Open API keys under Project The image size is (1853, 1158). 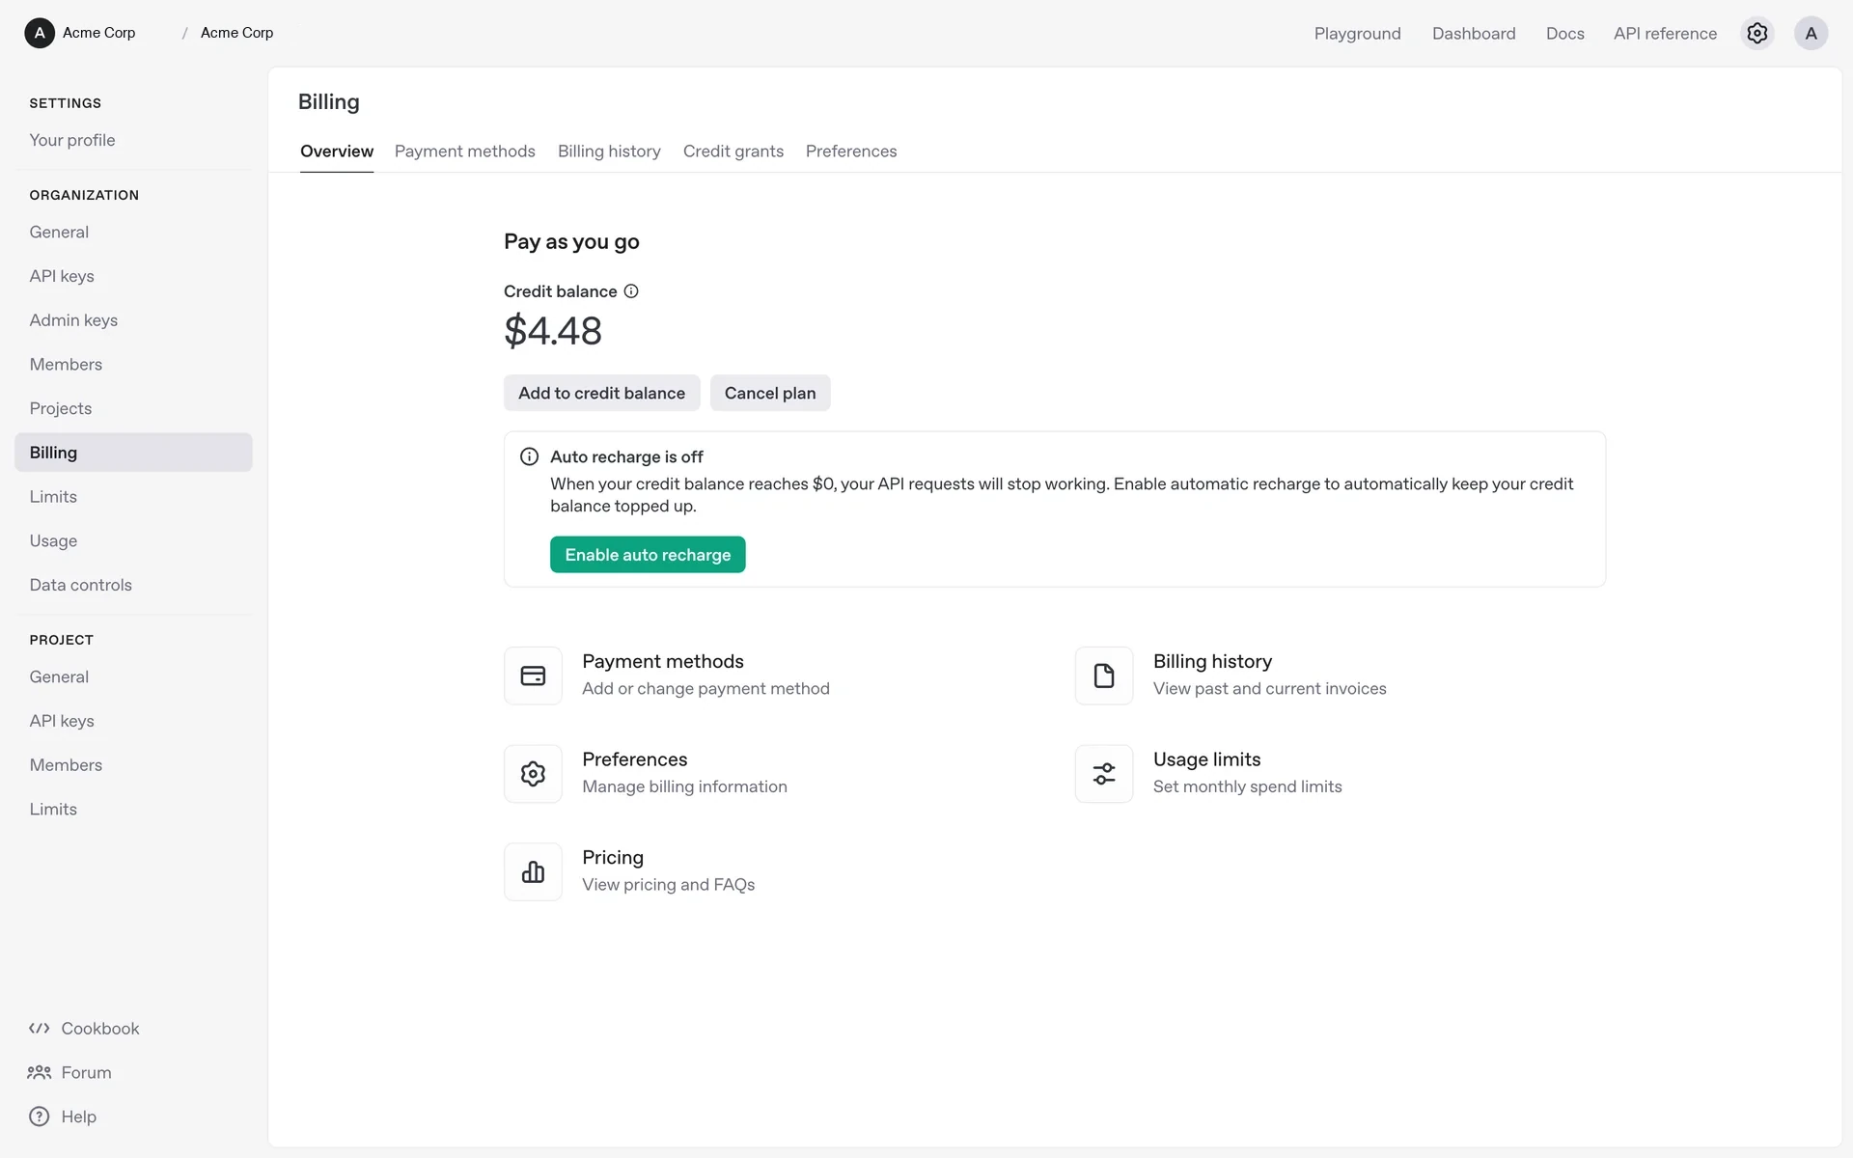click(133, 721)
